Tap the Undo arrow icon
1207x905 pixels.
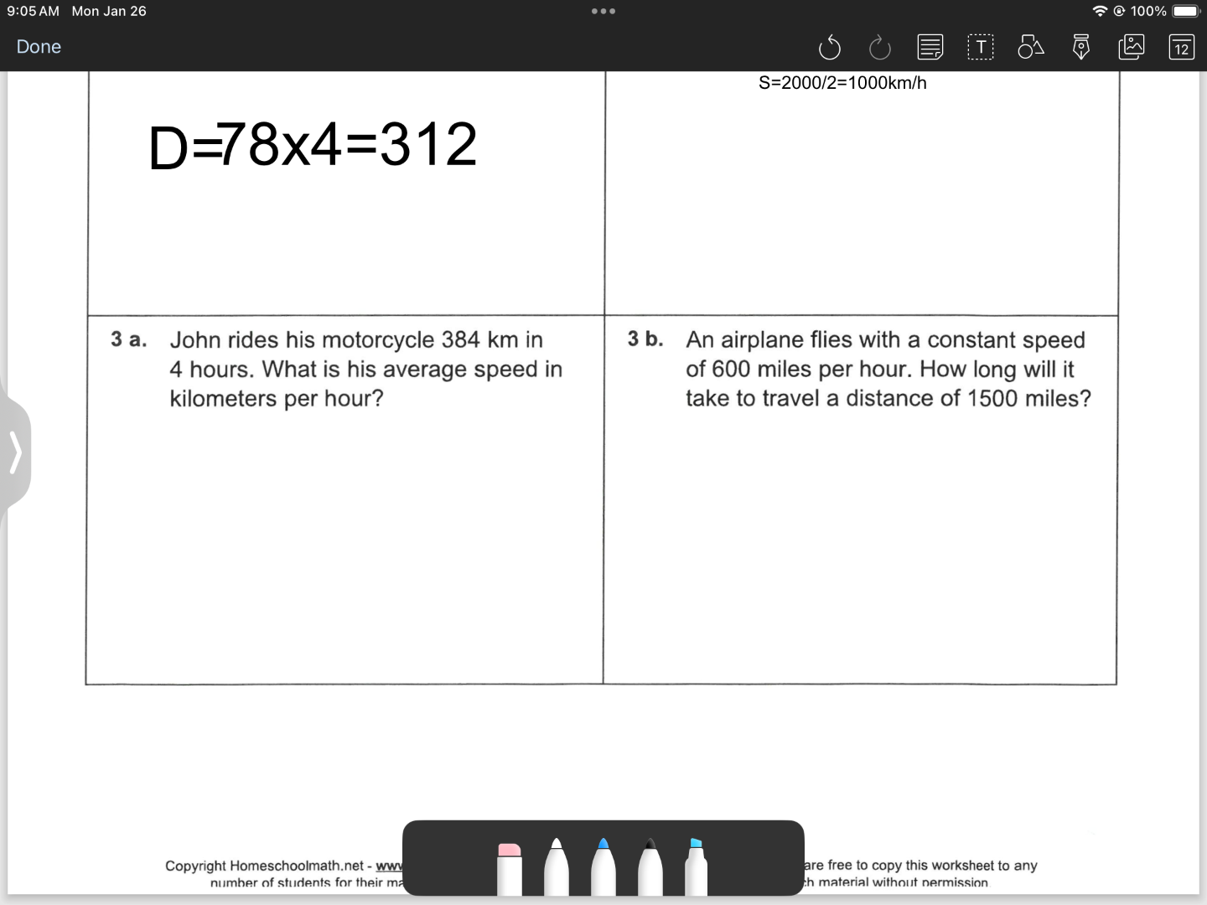(x=829, y=48)
